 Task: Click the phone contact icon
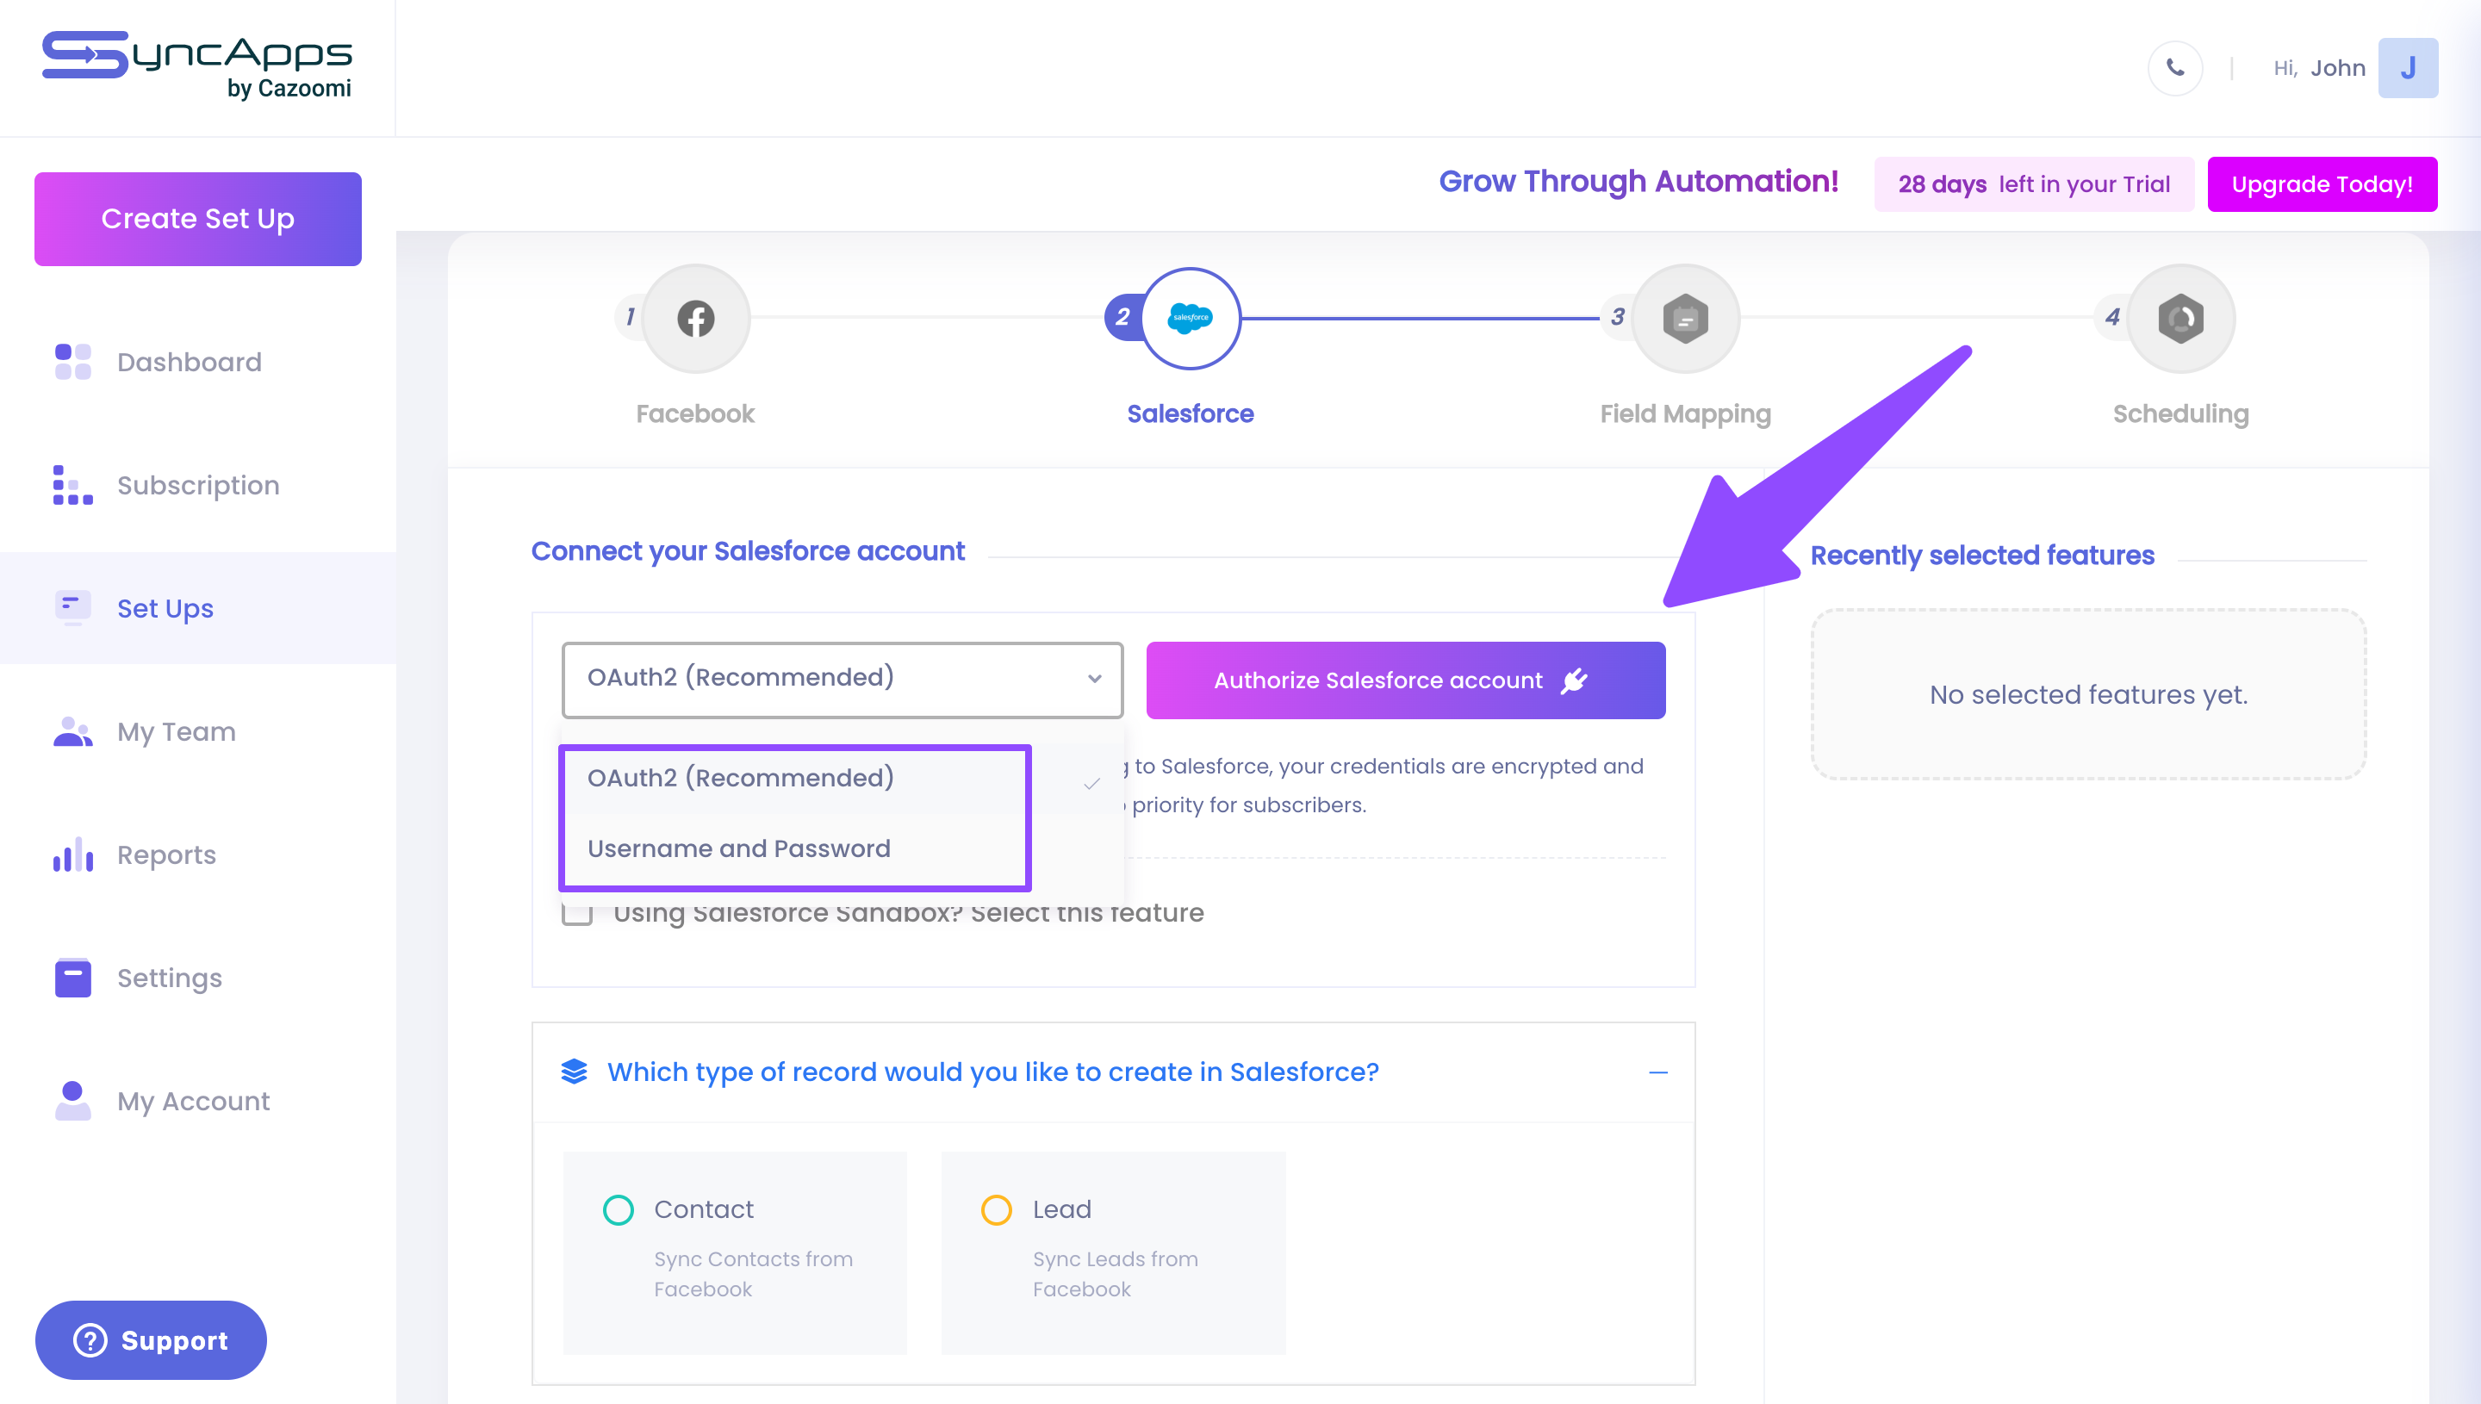point(2175,67)
